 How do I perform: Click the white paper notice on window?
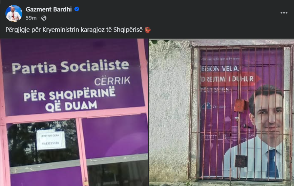[x=51, y=140]
